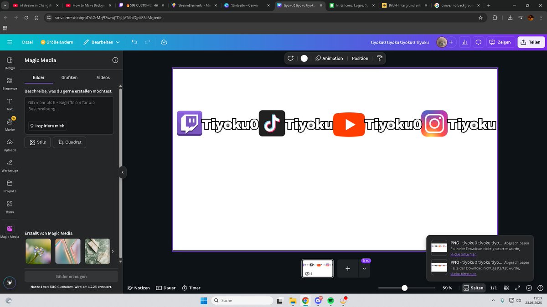Open the background color swatch in the toolbar
The image size is (547, 307).
303,58
